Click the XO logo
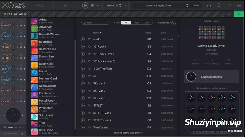This screenshot has height=137, width=245. point(8,5)
